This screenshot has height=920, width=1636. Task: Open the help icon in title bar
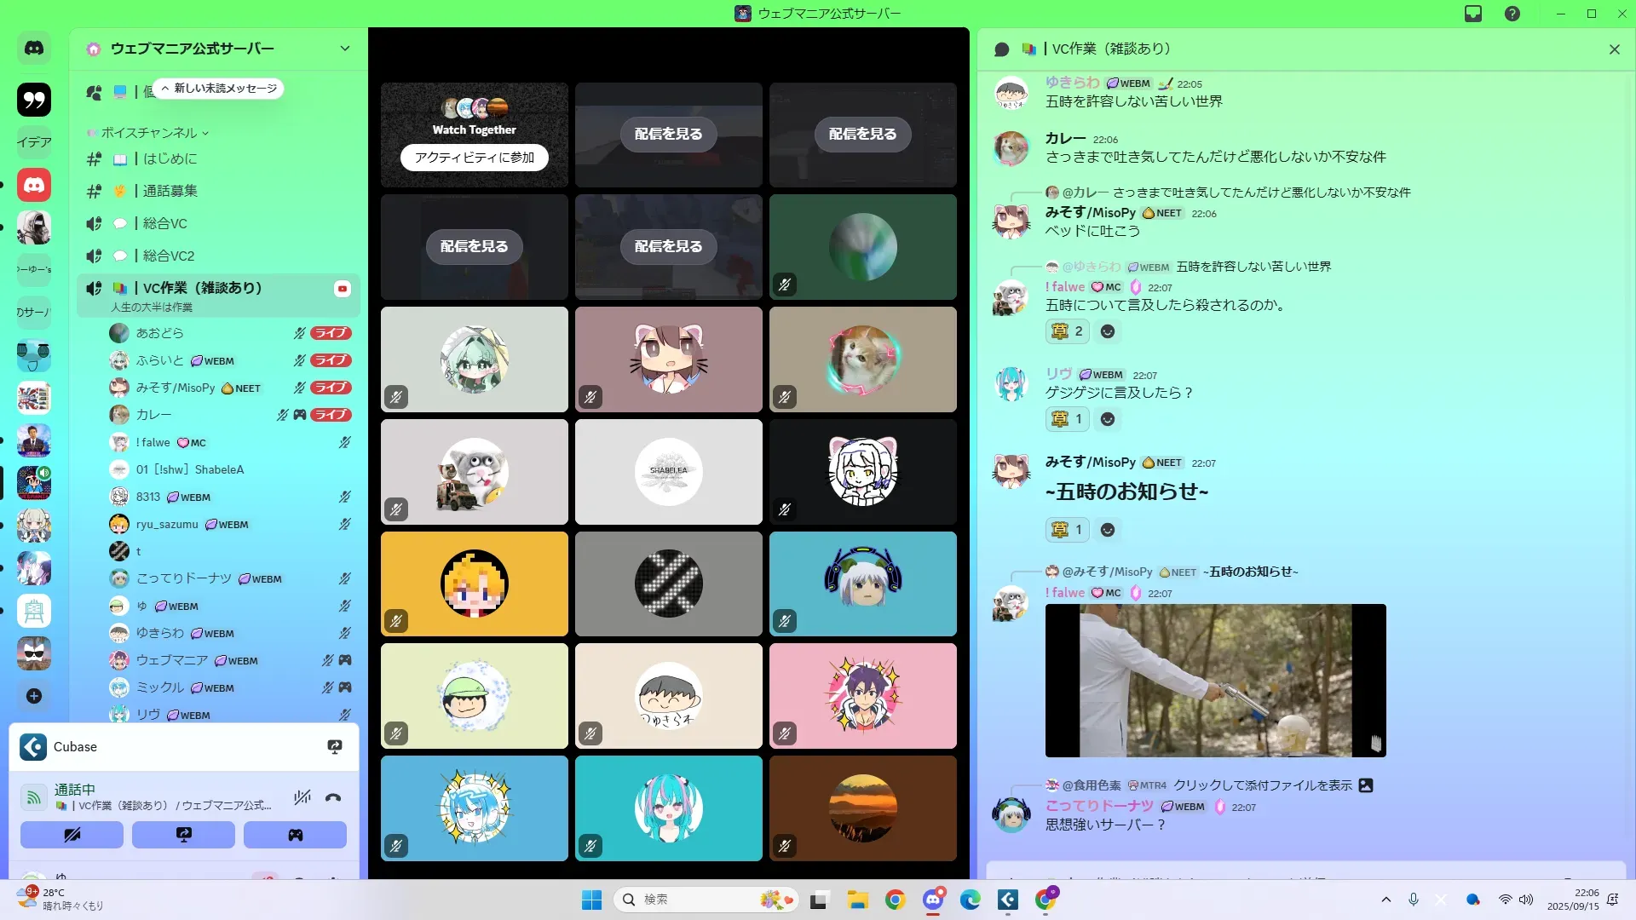(1512, 14)
